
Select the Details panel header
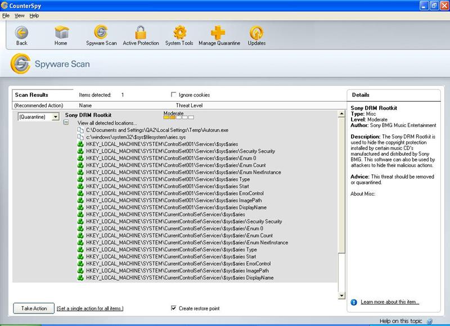pos(361,94)
